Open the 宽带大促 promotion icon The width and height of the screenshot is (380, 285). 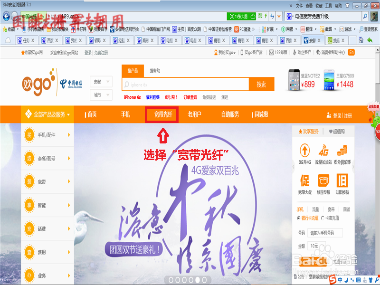coord(304,180)
